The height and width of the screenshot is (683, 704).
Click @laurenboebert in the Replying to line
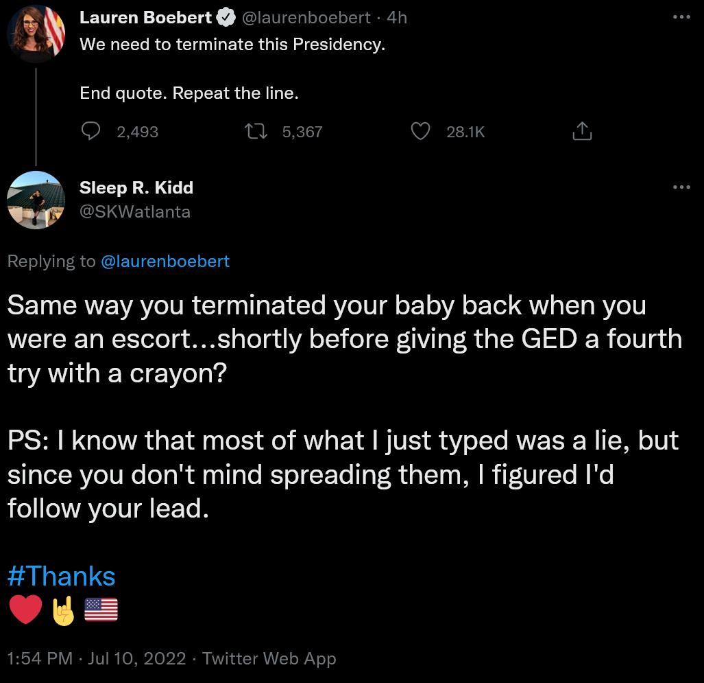tap(165, 261)
